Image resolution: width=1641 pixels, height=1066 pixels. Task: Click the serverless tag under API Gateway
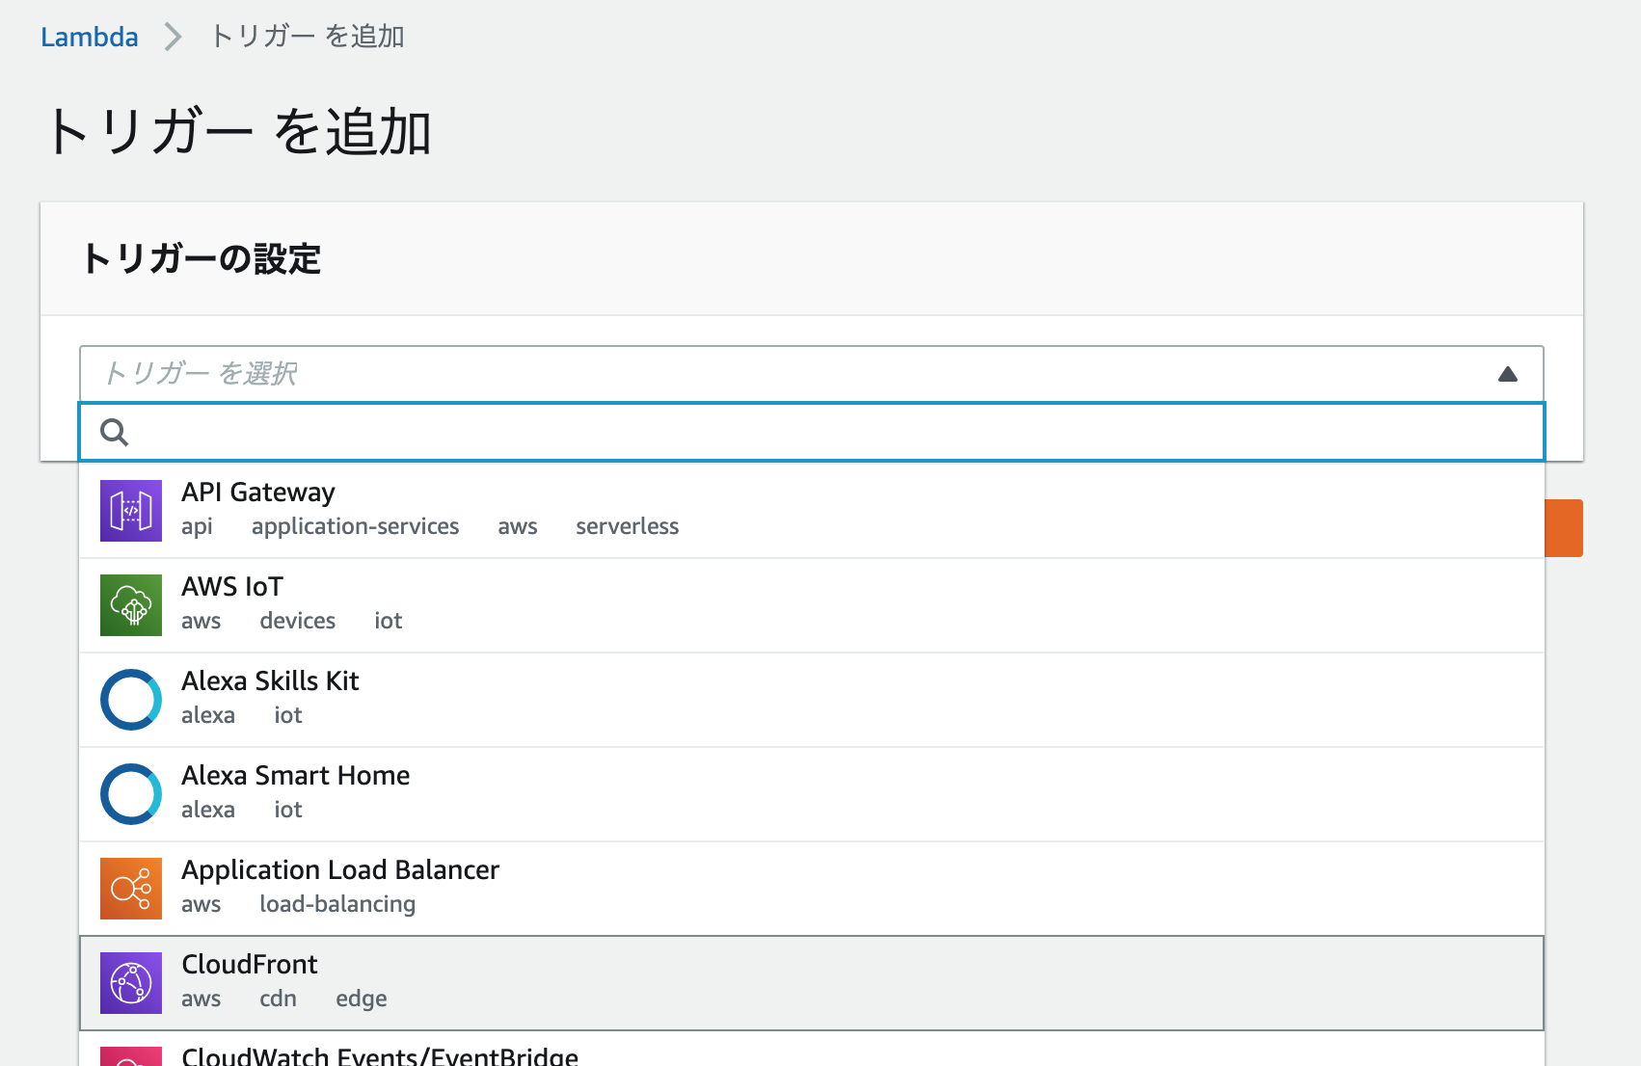[x=628, y=526]
